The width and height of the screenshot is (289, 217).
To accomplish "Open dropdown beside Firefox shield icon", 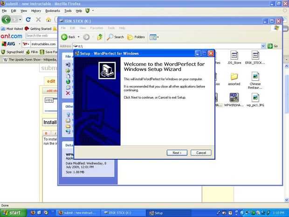I will coord(93,11).
